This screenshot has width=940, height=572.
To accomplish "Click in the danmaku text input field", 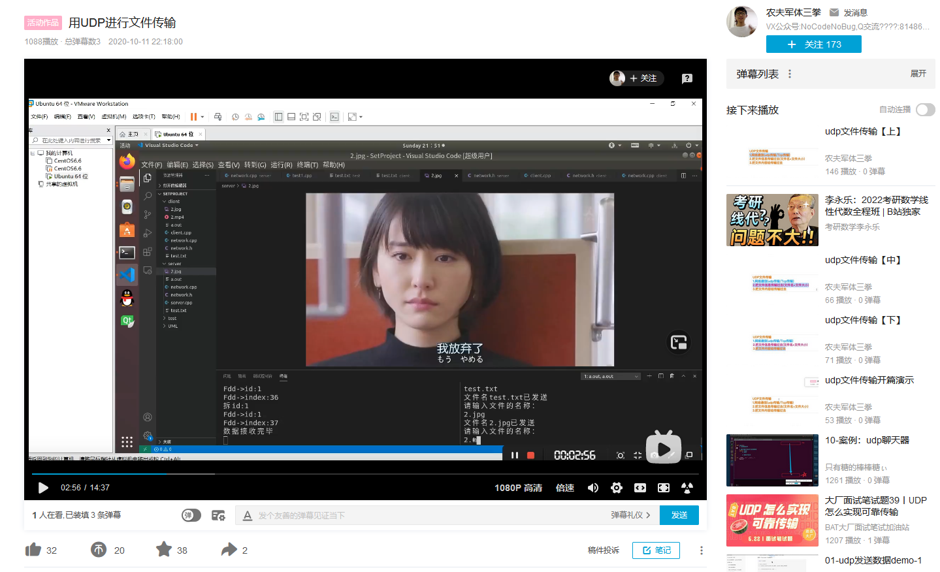I will tap(431, 515).
